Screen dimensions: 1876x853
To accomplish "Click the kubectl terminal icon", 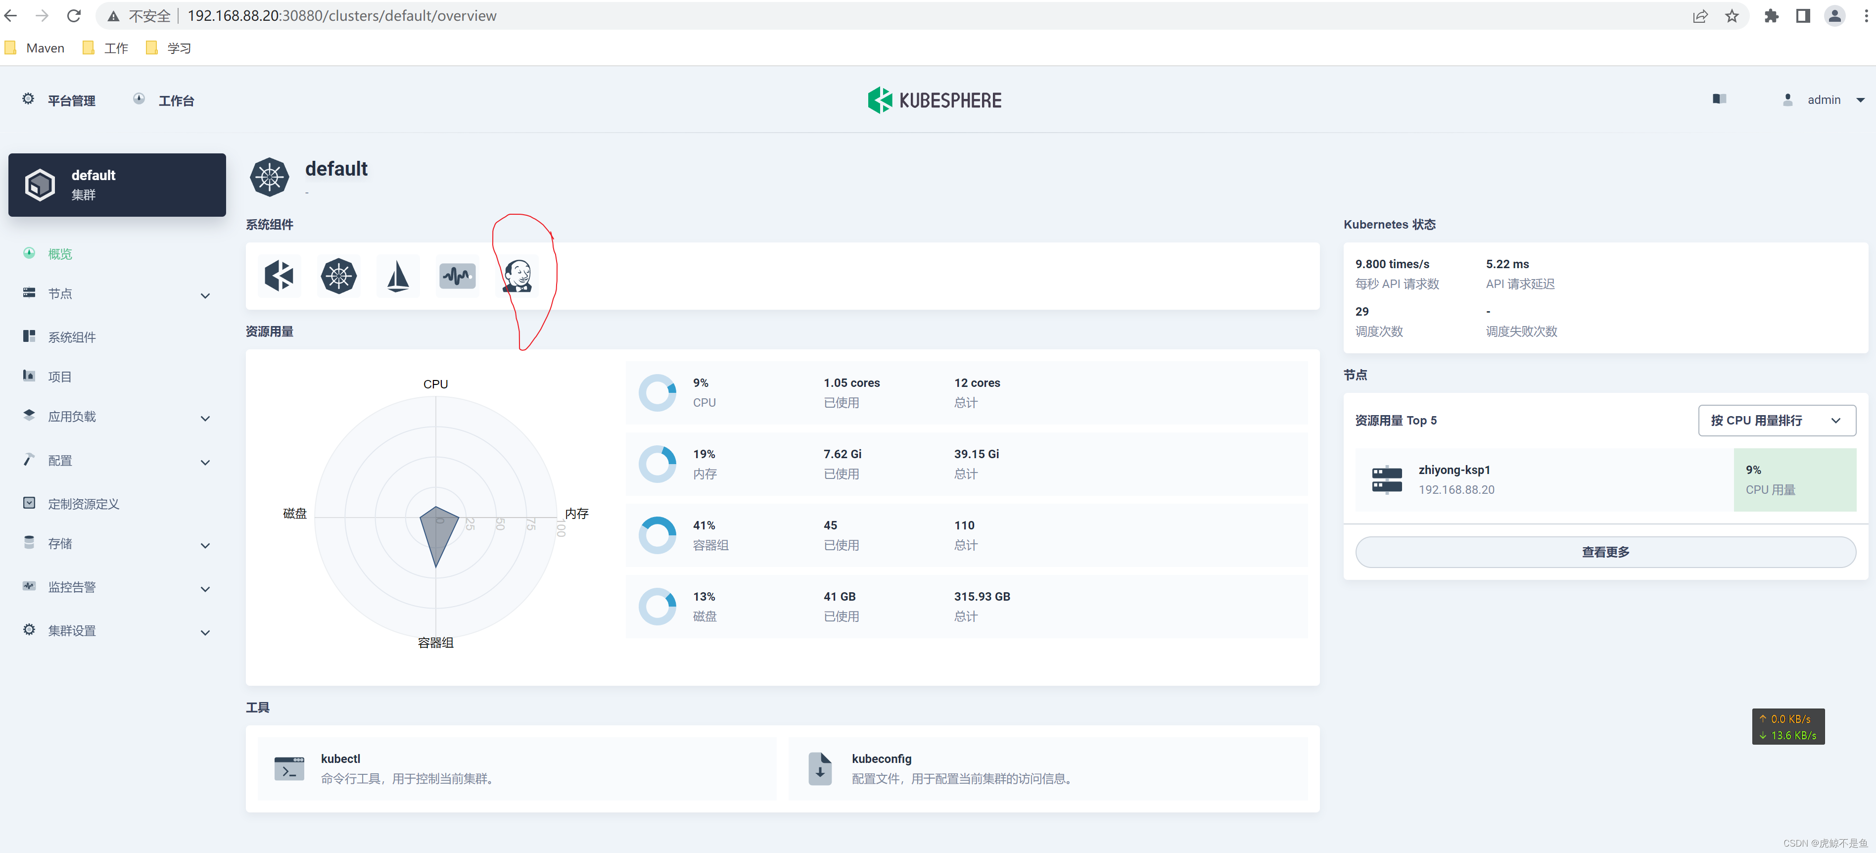I will coord(289,768).
